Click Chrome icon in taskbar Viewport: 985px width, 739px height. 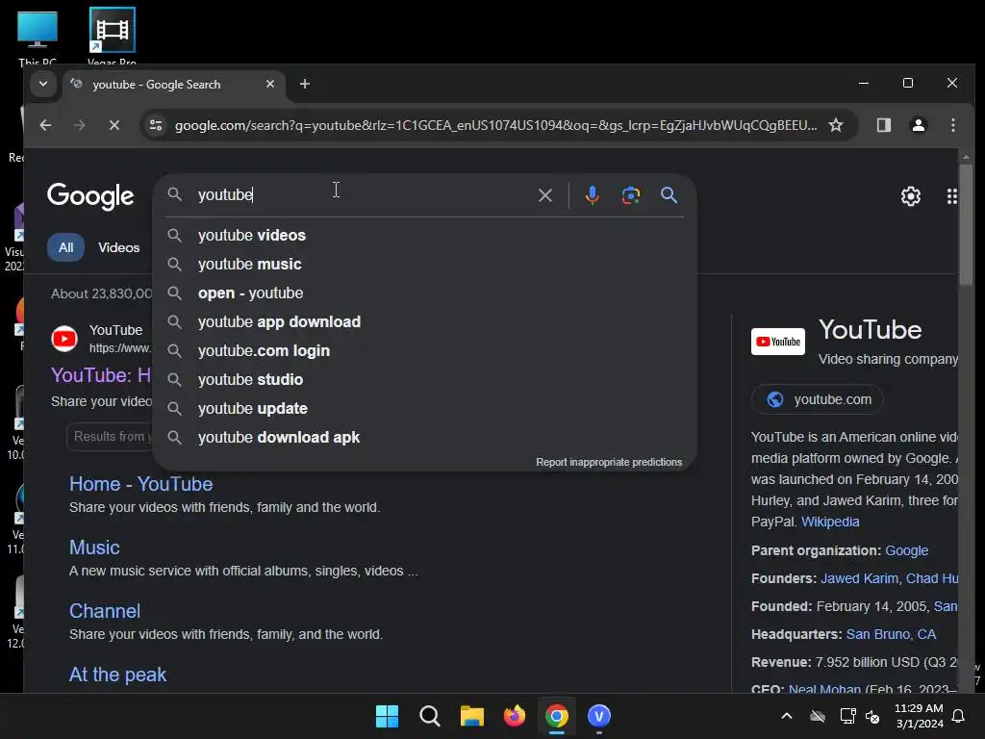click(557, 716)
